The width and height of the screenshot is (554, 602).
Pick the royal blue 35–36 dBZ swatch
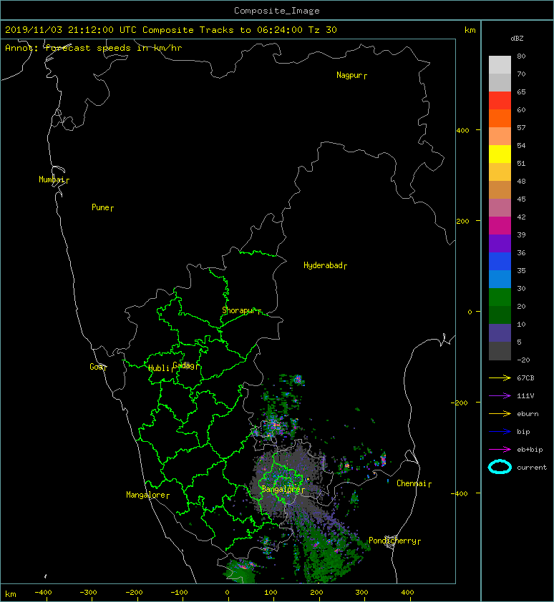click(x=500, y=262)
